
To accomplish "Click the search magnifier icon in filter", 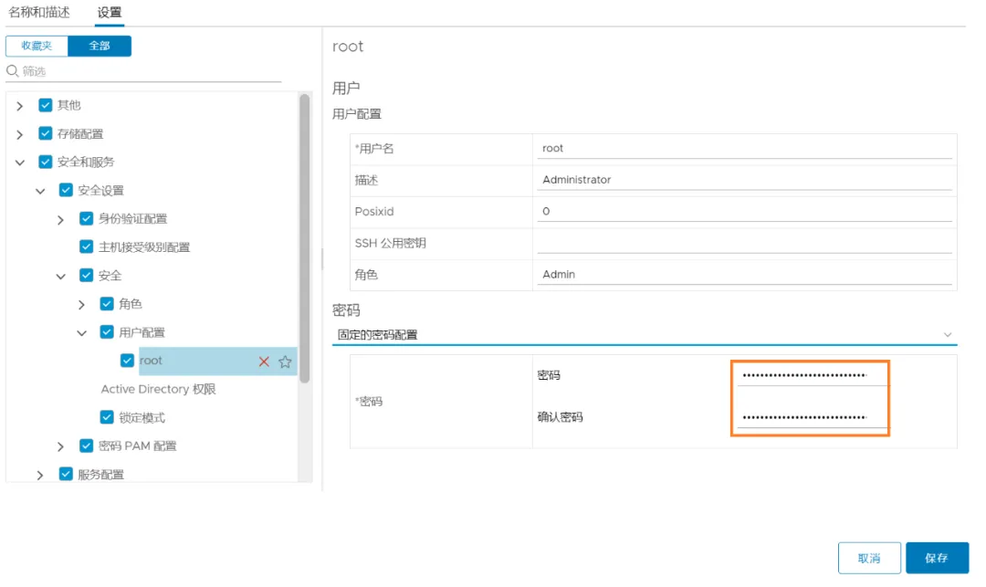I will (x=13, y=71).
